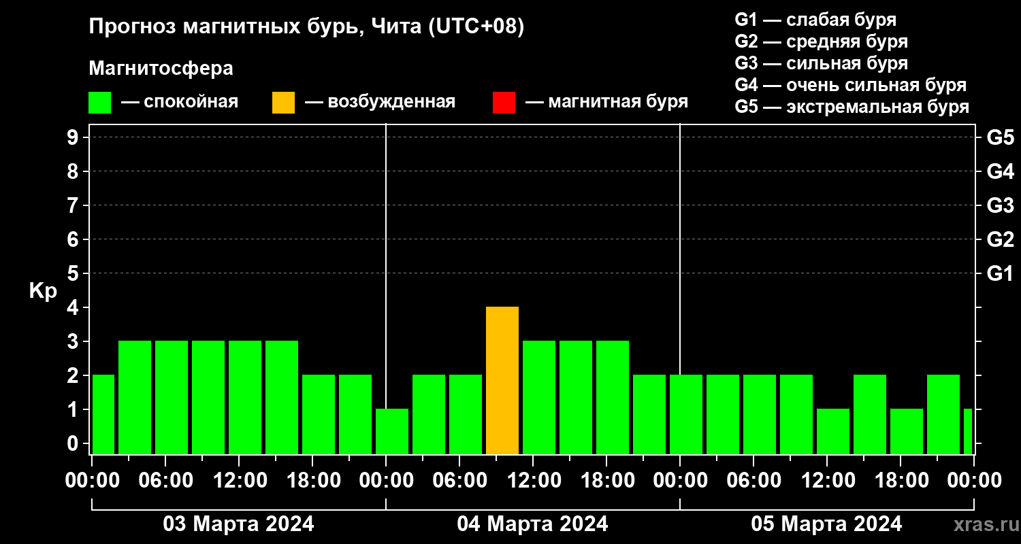Click the red 'магнитная буря' legend swatch
The height and width of the screenshot is (544, 1021).
coord(504,103)
